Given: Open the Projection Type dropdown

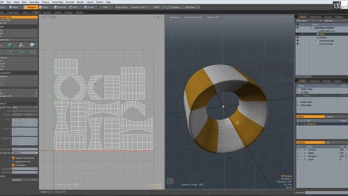Looking at the screenshot, I should [24, 107].
